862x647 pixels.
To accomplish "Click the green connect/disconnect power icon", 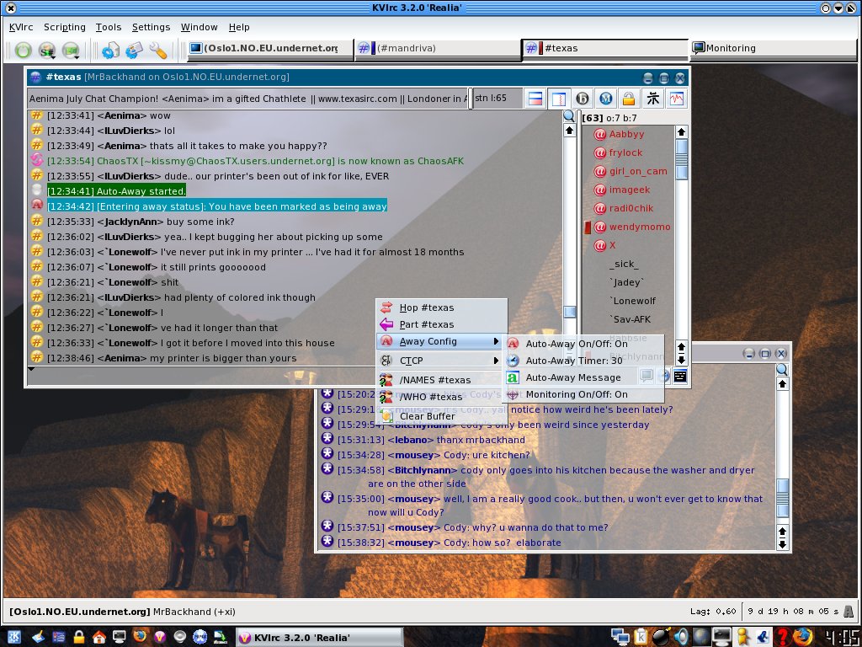I will click(23, 50).
